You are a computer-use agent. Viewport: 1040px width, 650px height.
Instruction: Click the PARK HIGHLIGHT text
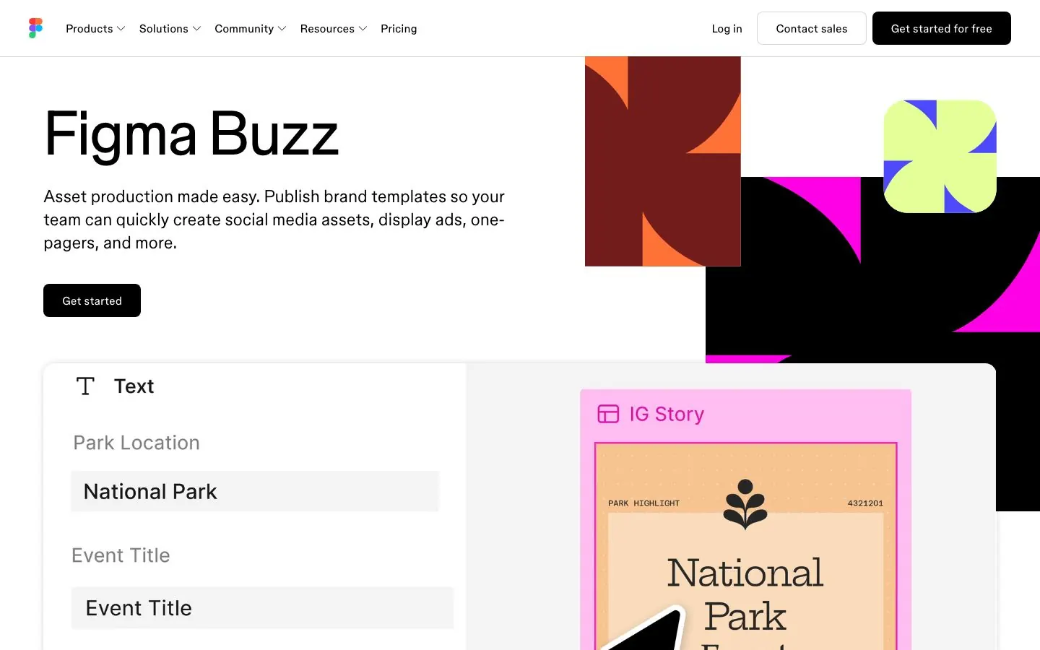[x=643, y=503]
